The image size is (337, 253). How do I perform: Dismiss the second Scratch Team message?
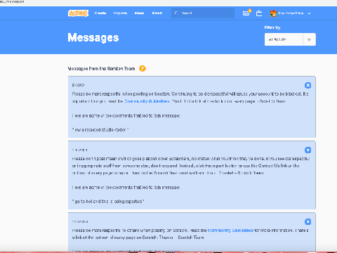308,150
